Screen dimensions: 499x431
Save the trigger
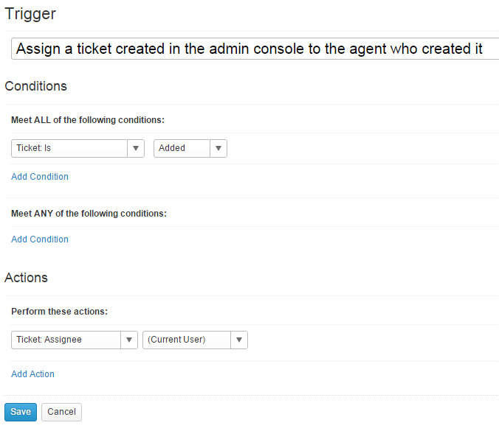point(21,412)
